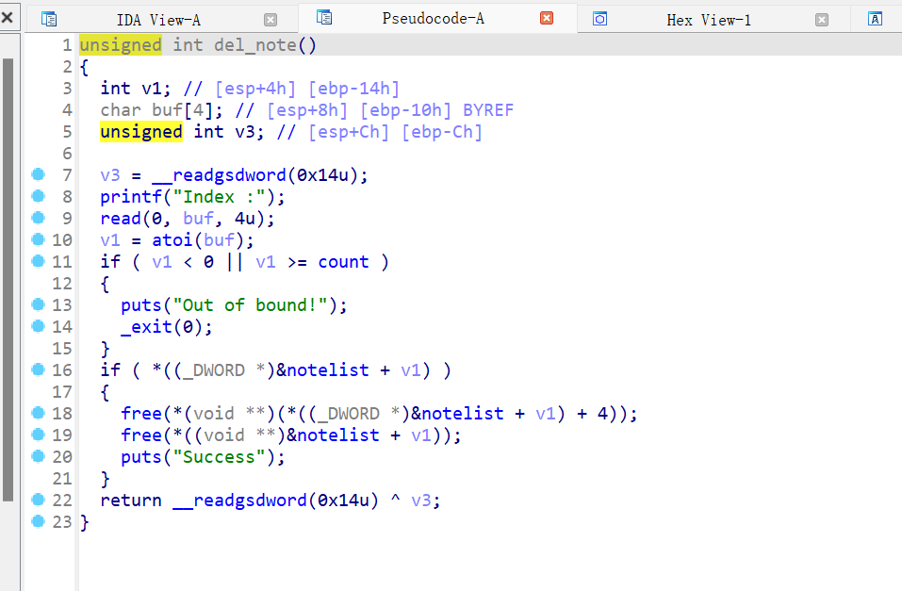Select the "Index :" string literal
Screen dimensions: 902x591
click(220, 197)
